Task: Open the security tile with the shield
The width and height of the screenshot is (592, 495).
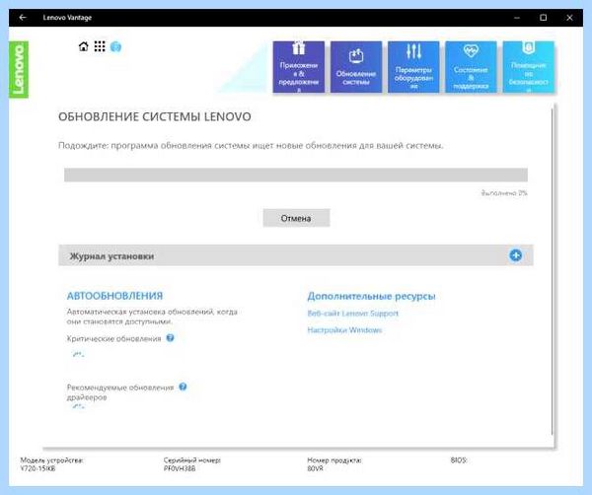Action: point(528,67)
